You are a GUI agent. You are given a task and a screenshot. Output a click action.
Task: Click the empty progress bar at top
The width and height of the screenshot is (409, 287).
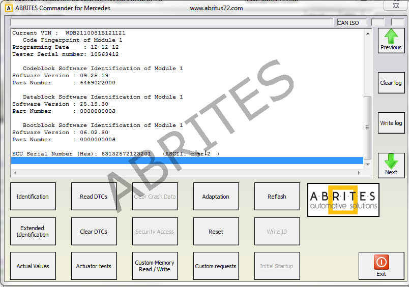click(172, 22)
